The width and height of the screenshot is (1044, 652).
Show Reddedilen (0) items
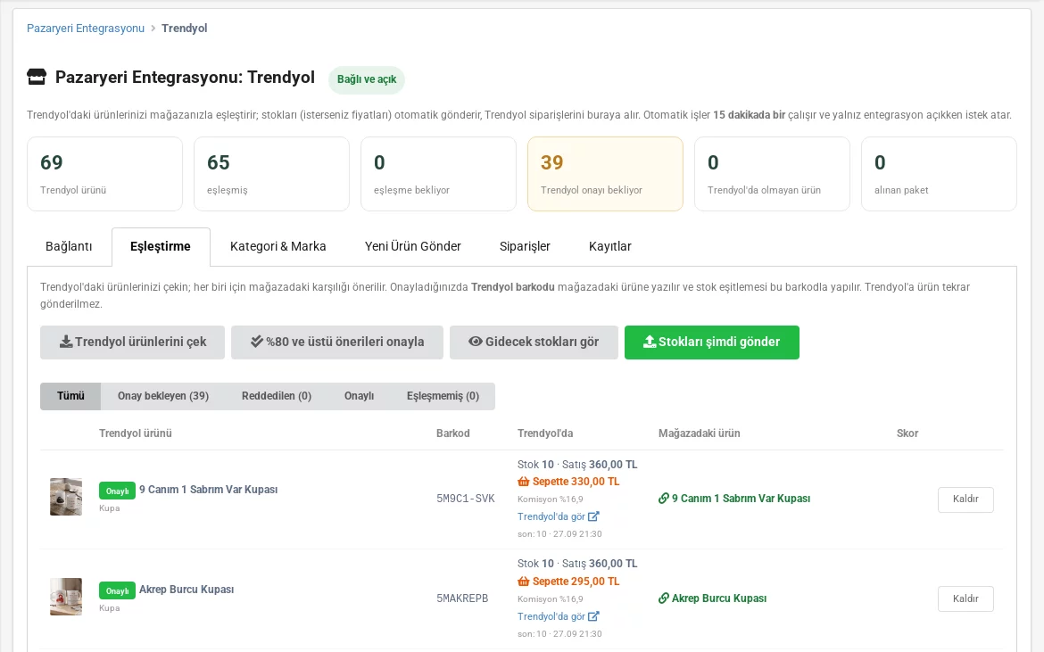pos(277,396)
